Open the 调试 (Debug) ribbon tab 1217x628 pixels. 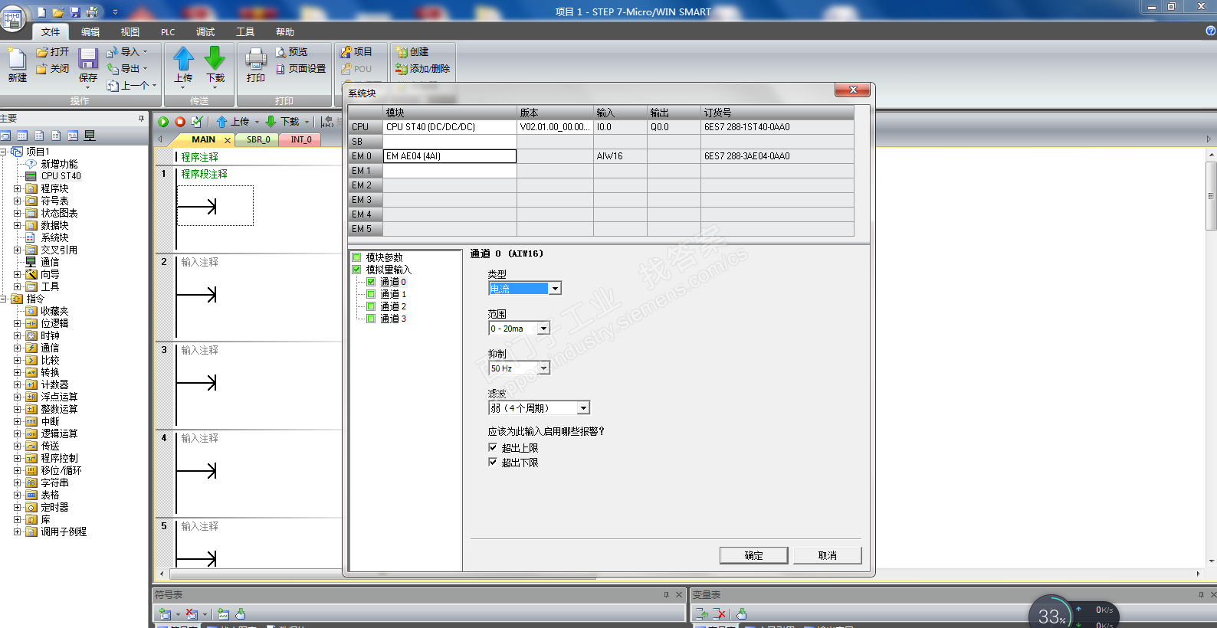[205, 32]
